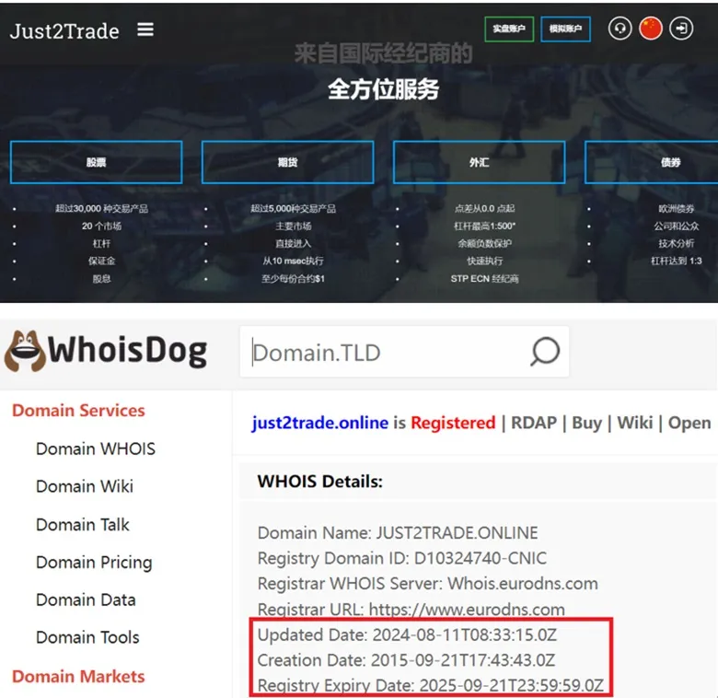The image size is (718, 698).
Task: Click the Creation Date line
Action: (x=406, y=660)
